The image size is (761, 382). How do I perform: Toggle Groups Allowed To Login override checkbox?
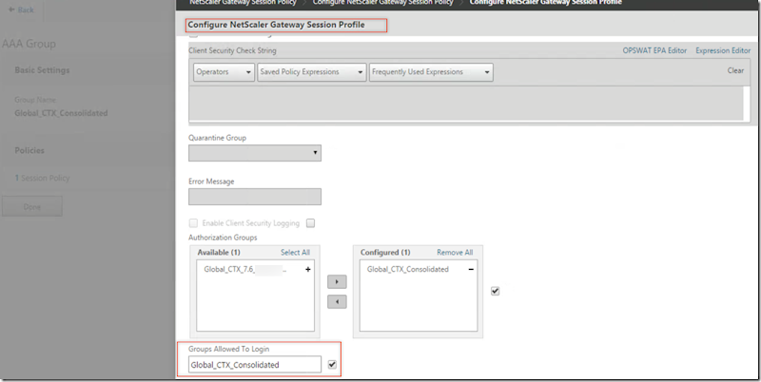tap(332, 365)
